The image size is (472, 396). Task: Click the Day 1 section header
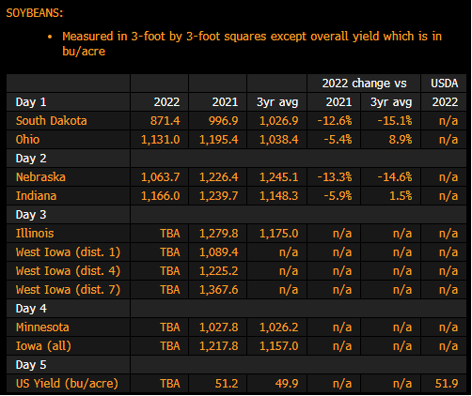click(x=31, y=102)
